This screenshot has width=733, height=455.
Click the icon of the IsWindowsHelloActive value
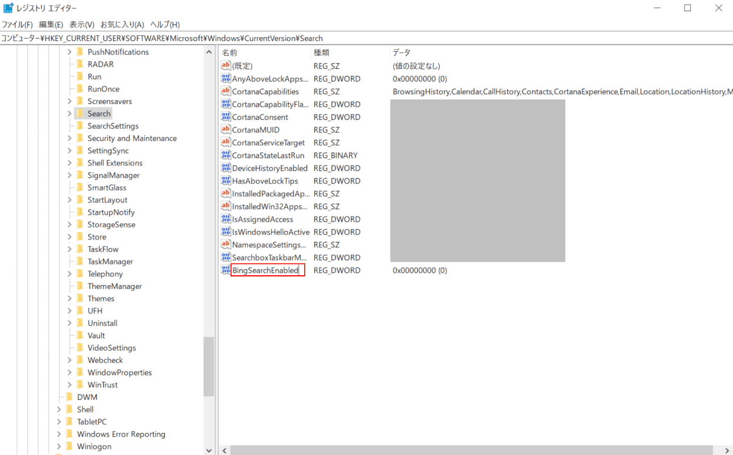click(226, 232)
